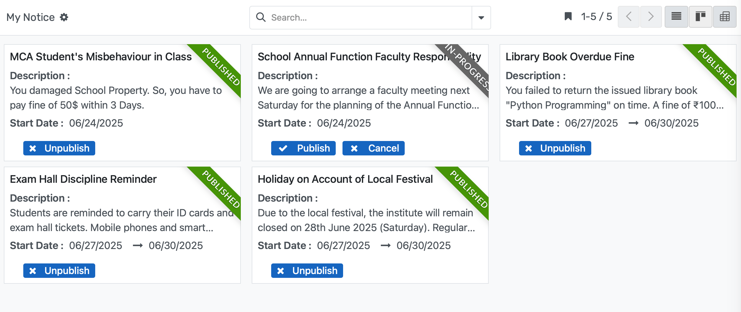Unpublish the Holiday on Account notice
Screen dimensions: 741x312
click(x=307, y=270)
